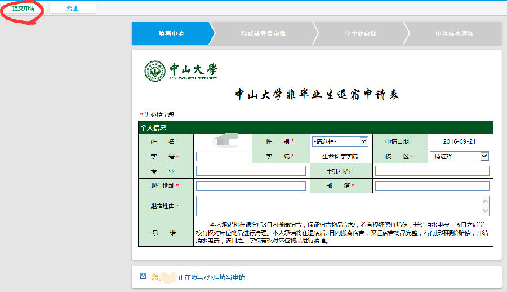Click the application date 2016-09-21 value
507x292 pixels.
coord(459,141)
